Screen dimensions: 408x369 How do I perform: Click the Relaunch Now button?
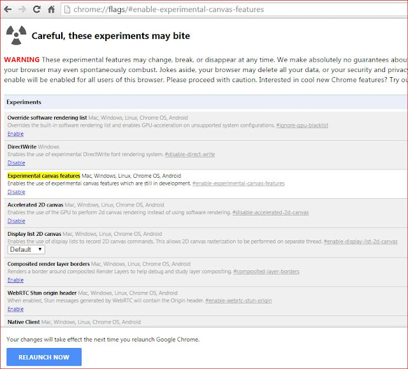[x=44, y=357]
